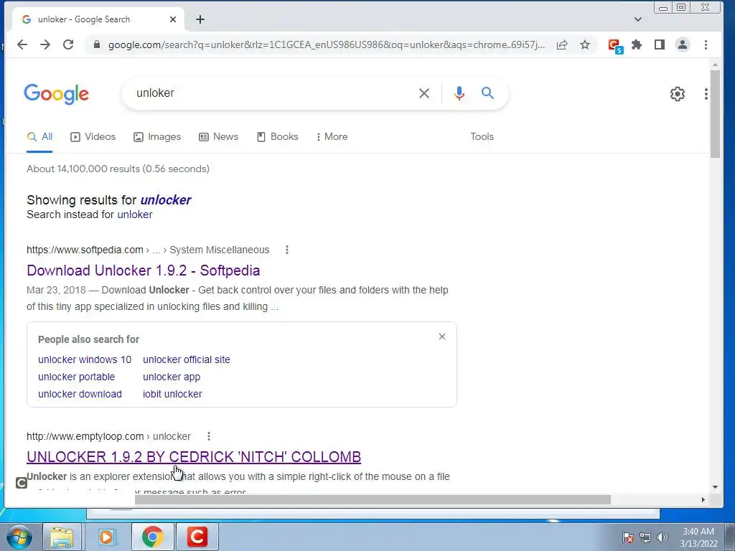
Task: Search for unlocker windows 10
Action: 85,360
